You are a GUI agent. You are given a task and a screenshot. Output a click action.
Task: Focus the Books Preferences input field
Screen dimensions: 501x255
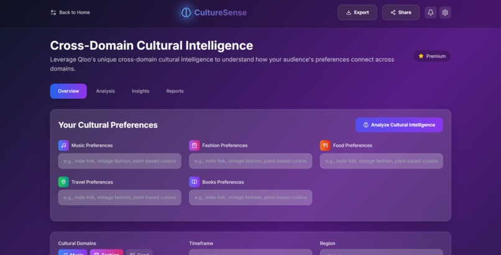pyautogui.click(x=251, y=198)
